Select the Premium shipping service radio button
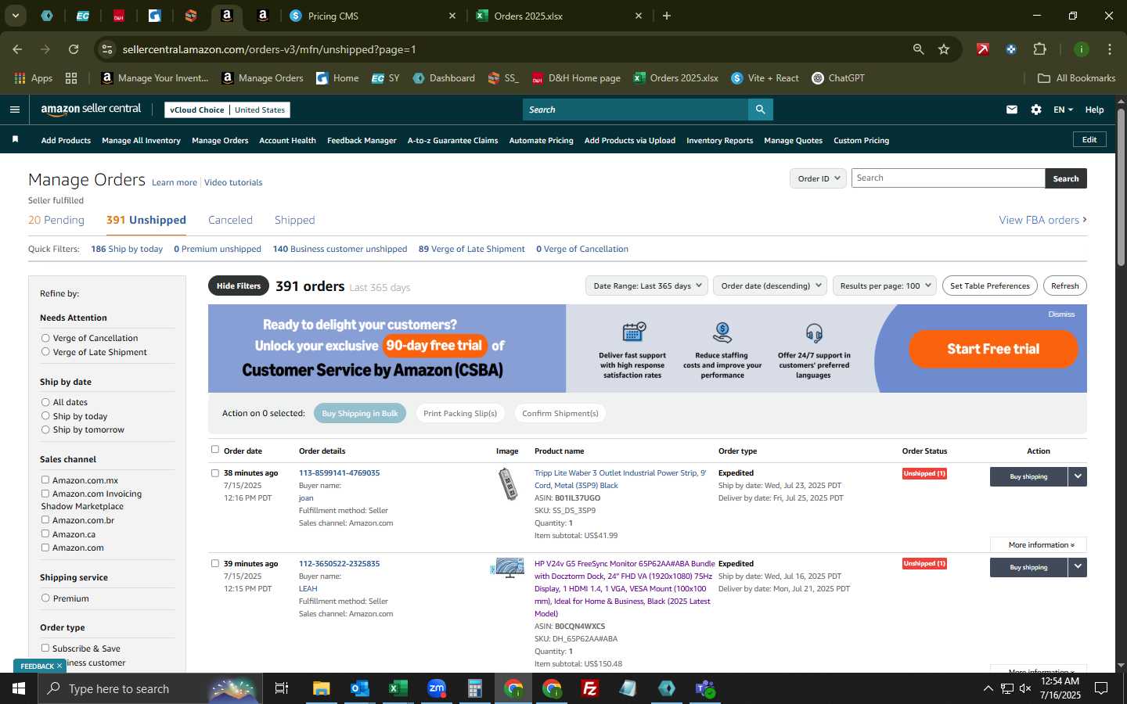The image size is (1127, 704). 45,598
